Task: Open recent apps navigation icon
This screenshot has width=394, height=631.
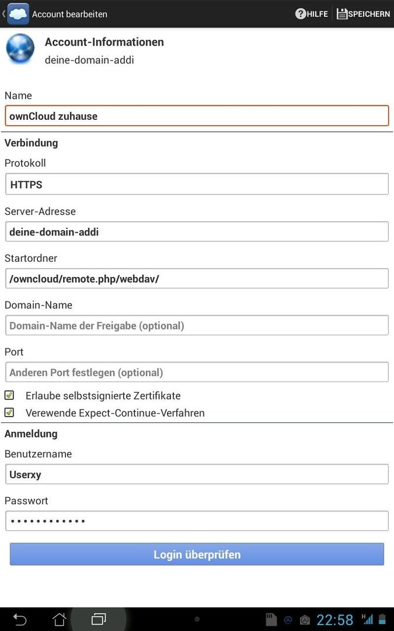Action: (x=99, y=619)
